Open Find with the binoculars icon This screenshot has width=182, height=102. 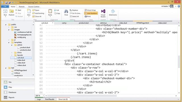[66, 12]
